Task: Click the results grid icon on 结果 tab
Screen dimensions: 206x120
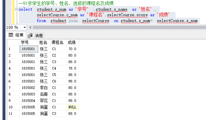Action: [11, 35]
